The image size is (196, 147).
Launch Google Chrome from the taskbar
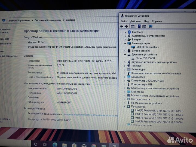(94, 145)
